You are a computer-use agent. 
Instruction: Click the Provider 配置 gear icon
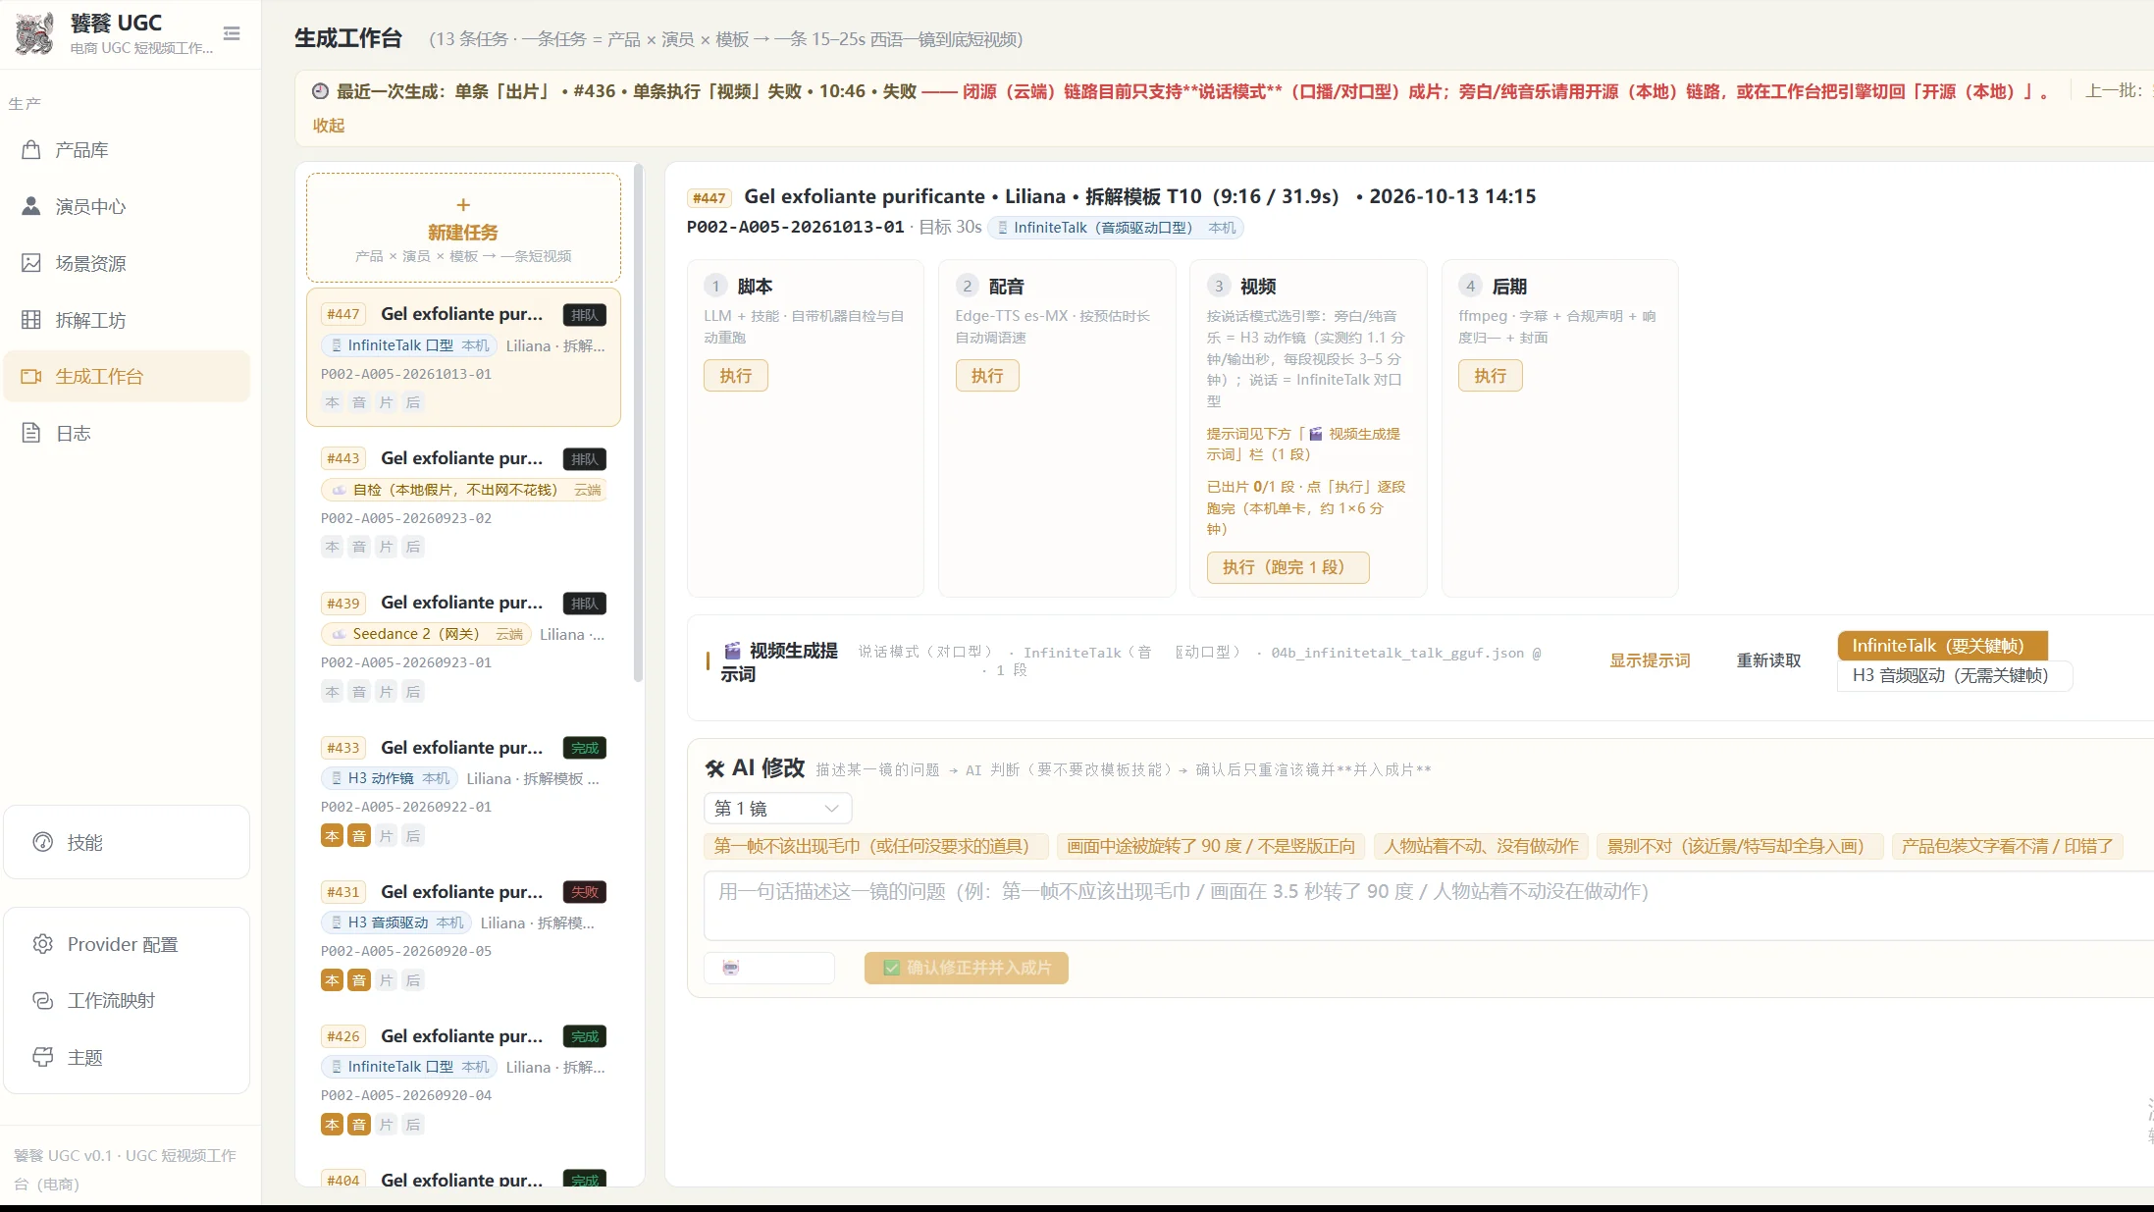point(43,944)
